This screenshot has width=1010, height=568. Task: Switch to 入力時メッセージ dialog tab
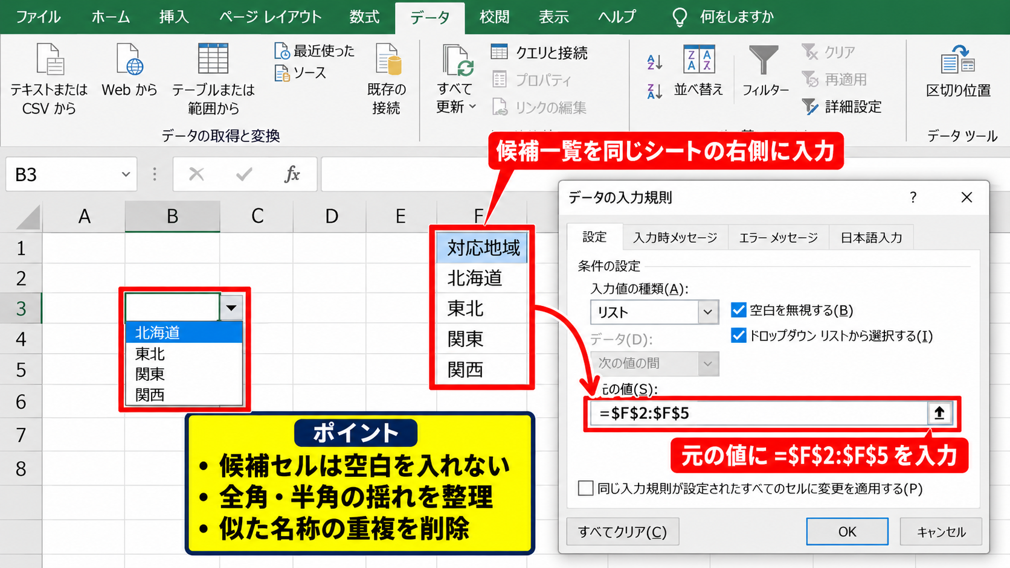(675, 238)
